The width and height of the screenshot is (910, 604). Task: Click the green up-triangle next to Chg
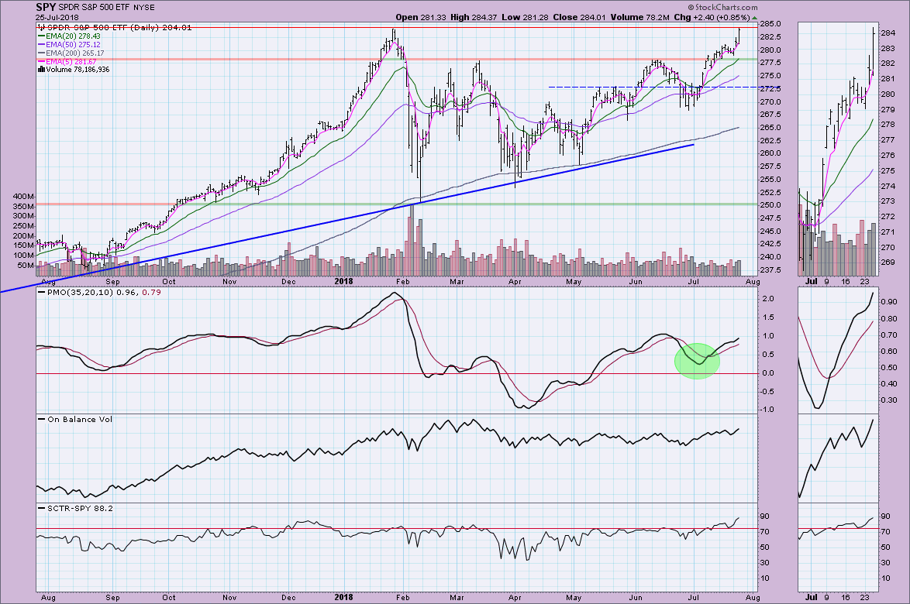tap(754, 18)
